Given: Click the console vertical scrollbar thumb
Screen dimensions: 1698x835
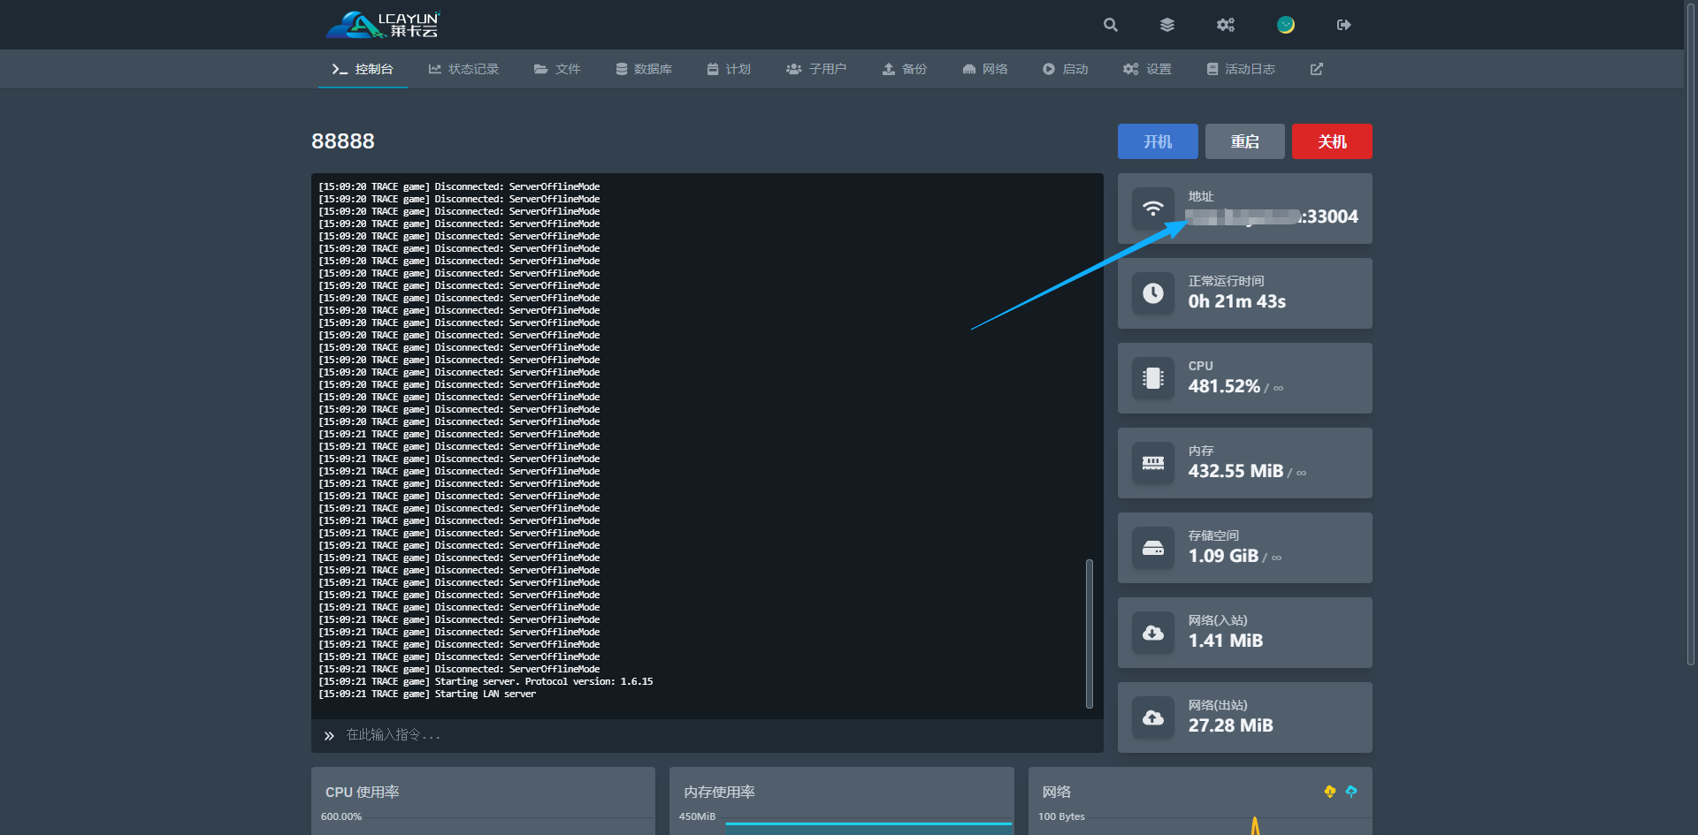Looking at the screenshot, I should tap(1090, 633).
